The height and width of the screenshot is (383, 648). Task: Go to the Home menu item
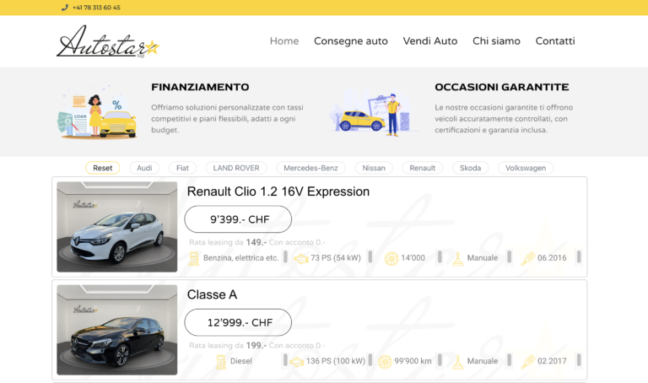click(x=284, y=40)
